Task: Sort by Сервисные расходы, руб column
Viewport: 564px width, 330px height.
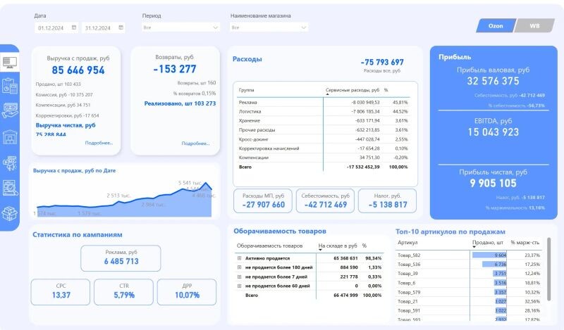Action: pos(352,91)
